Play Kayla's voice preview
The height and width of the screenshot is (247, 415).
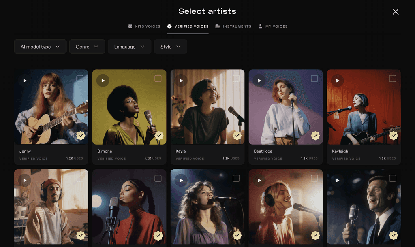coord(181,80)
